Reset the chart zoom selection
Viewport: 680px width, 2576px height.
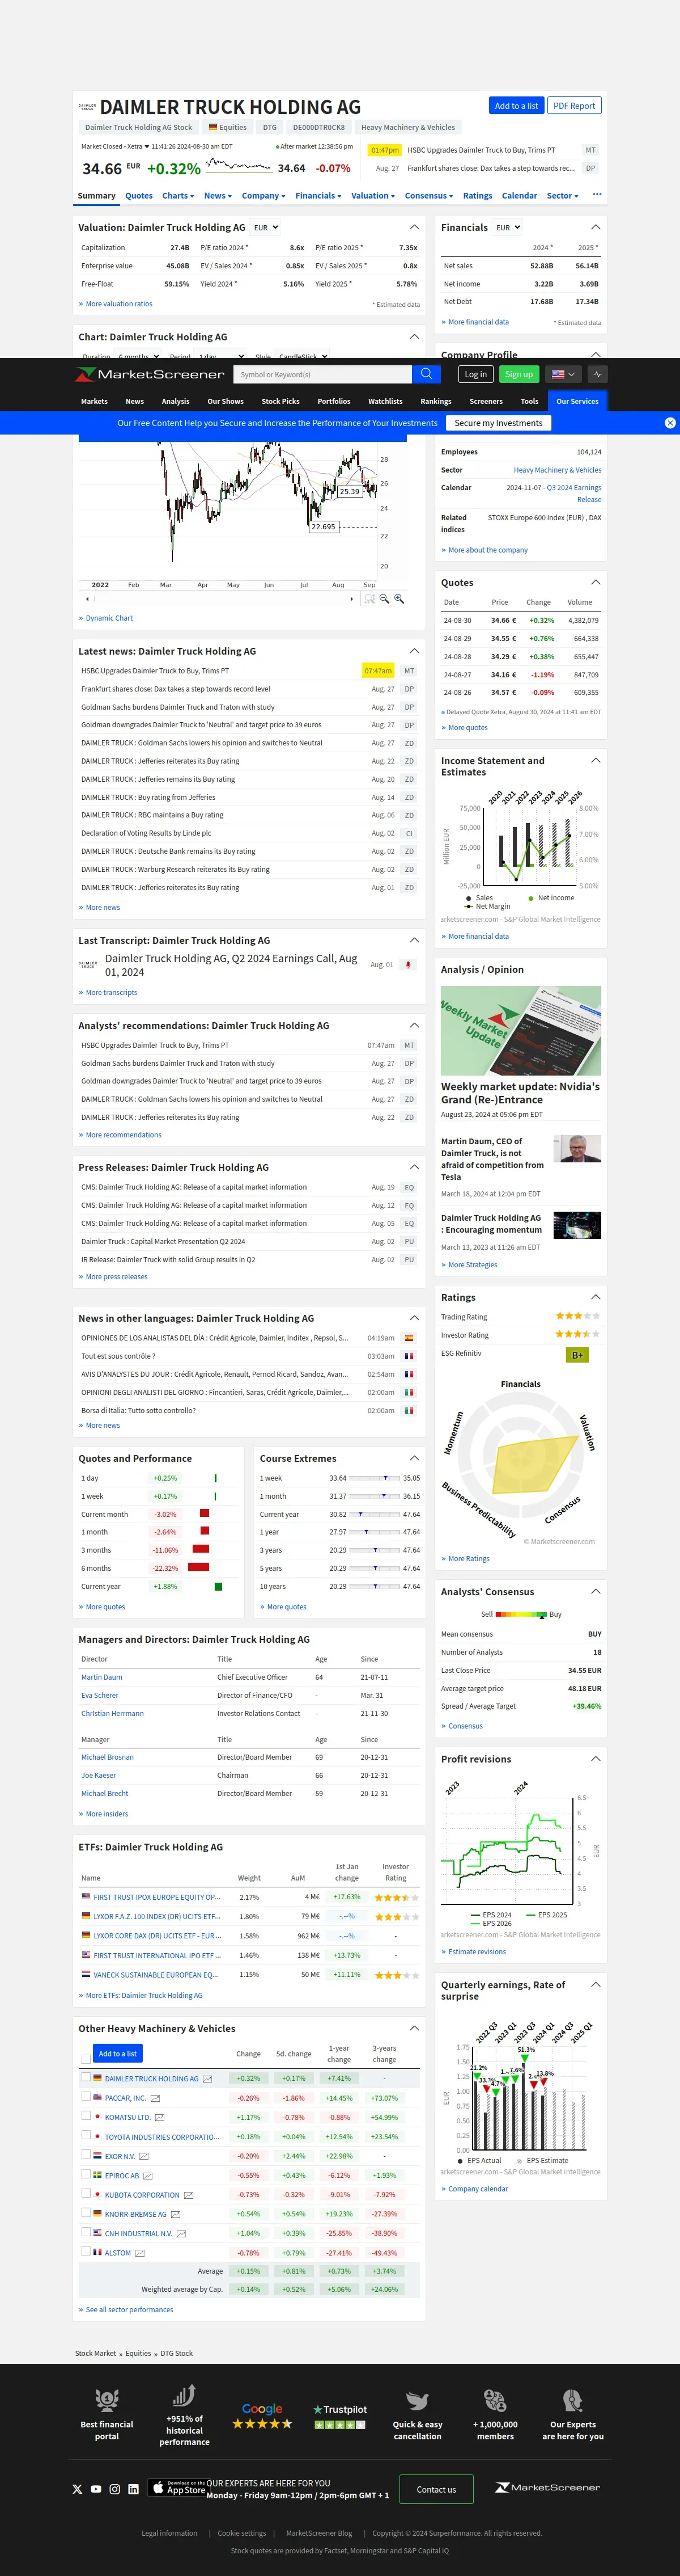point(369,598)
